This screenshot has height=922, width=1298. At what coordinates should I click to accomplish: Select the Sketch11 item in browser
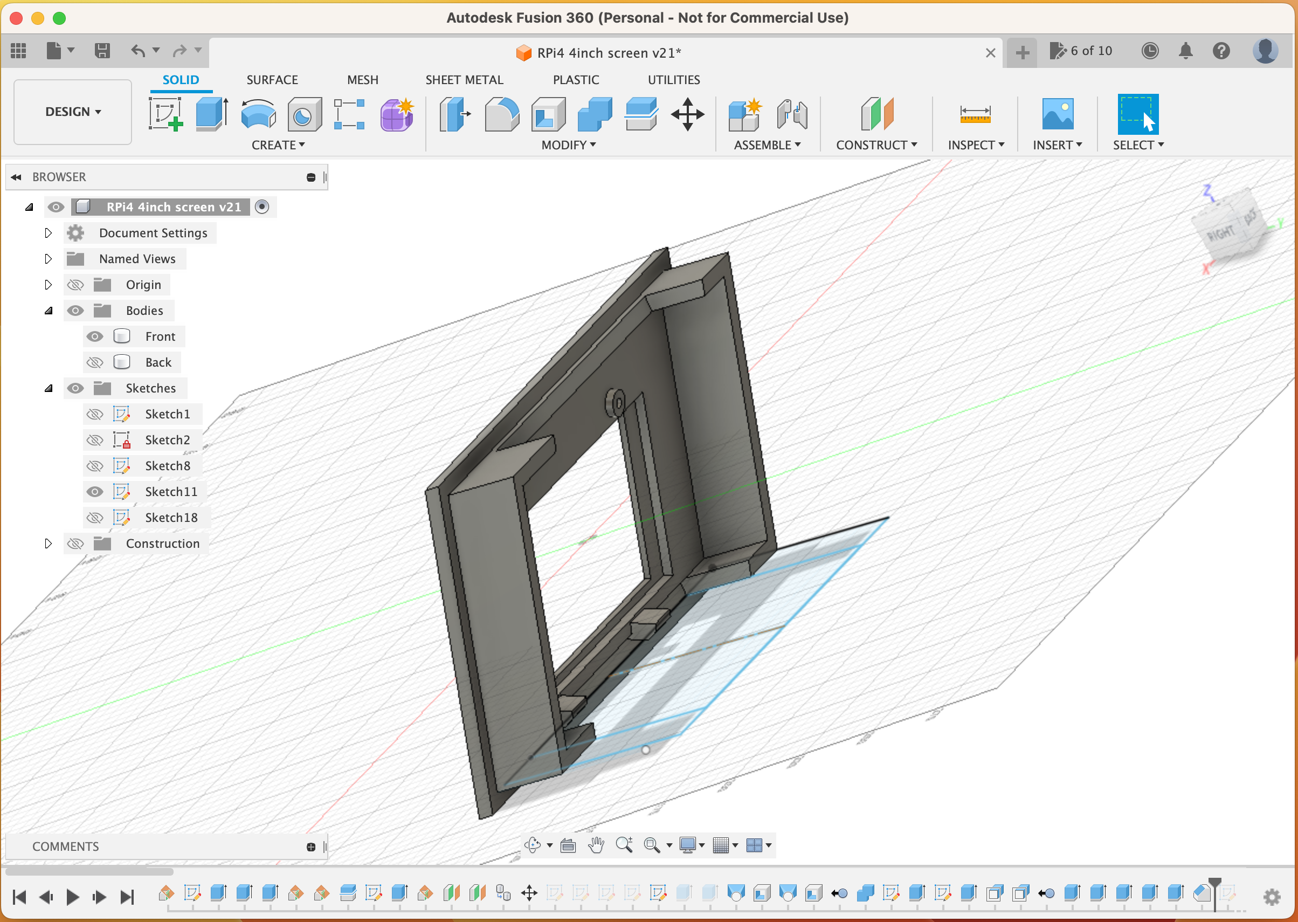click(x=170, y=491)
